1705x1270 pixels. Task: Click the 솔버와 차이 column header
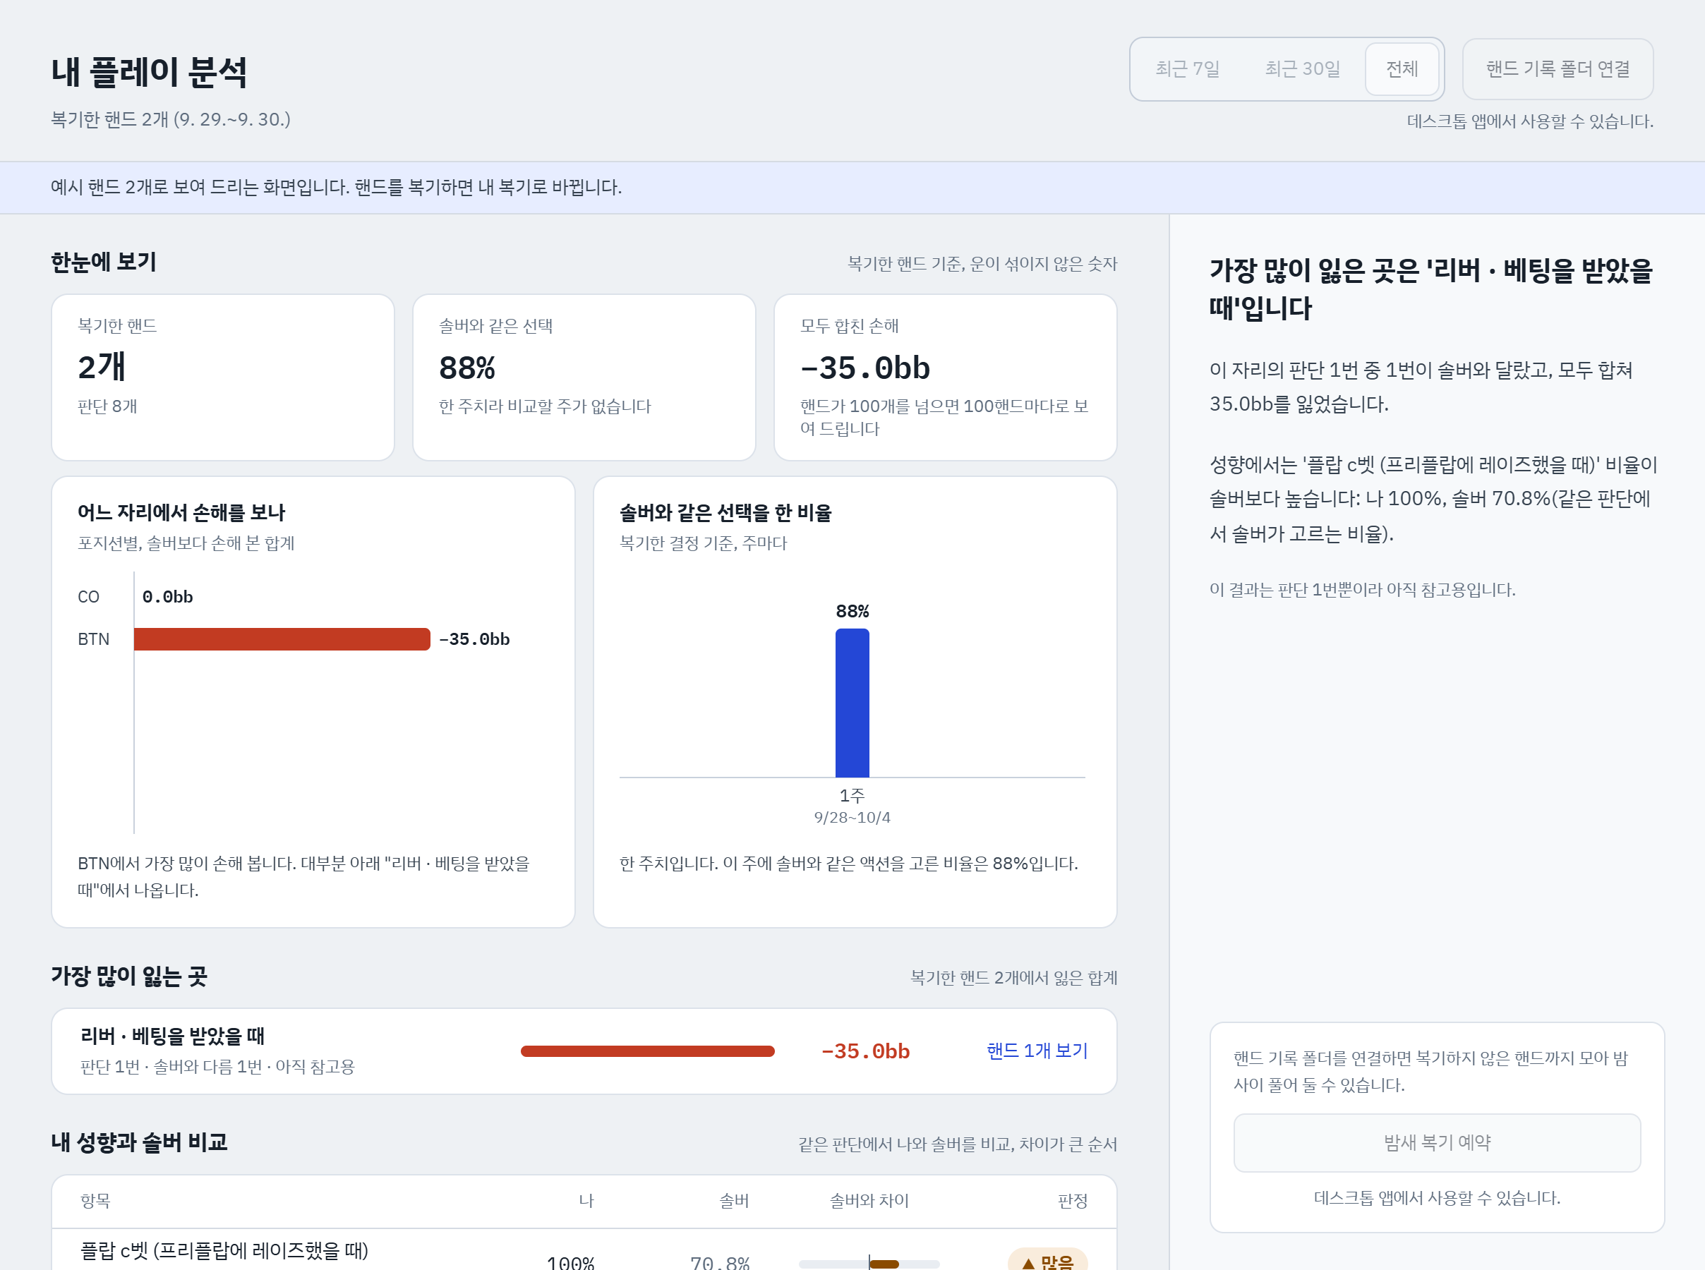[869, 1200]
